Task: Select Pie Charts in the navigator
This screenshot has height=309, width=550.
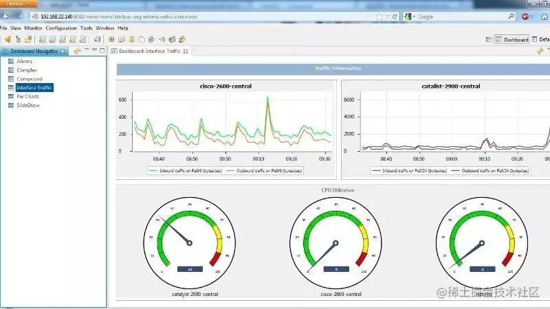Action: pyautogui.click(x=29, y=97)
